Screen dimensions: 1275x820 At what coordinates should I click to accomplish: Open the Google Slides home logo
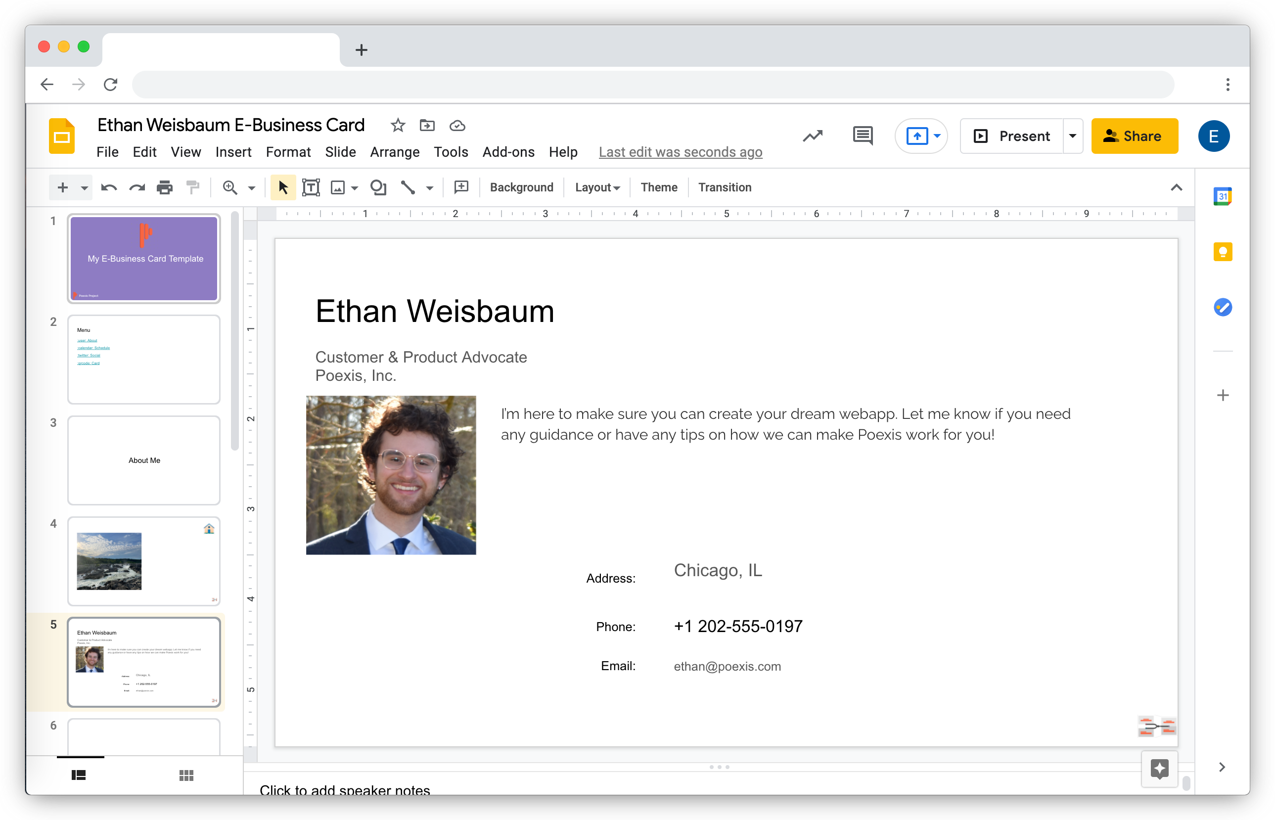tap(62, 137)
